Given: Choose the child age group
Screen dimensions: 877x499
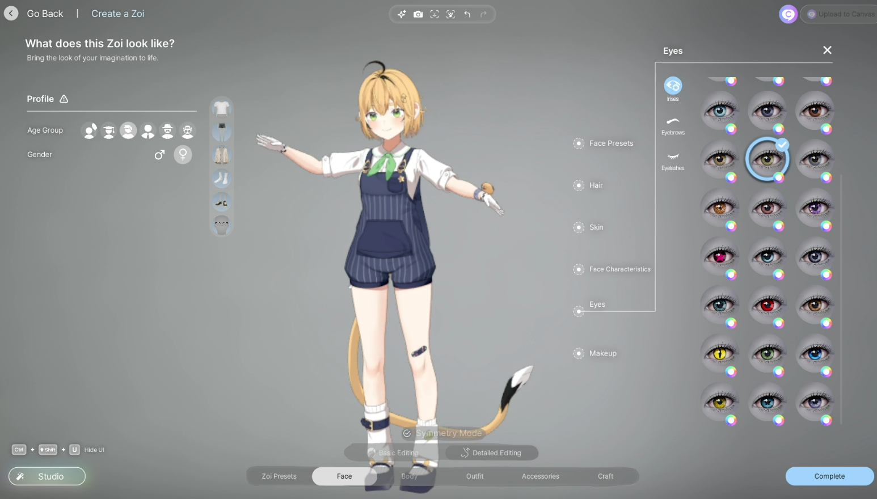Looking at the screenshot, I should click(90, 131).
